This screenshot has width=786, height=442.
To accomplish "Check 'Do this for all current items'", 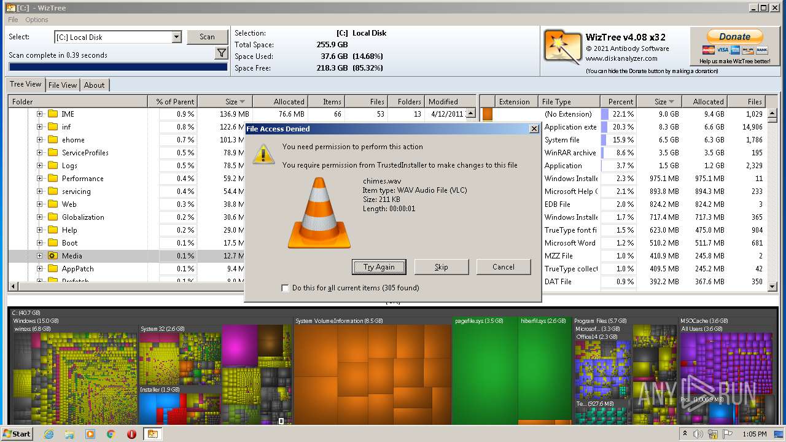I will [285, 288].
